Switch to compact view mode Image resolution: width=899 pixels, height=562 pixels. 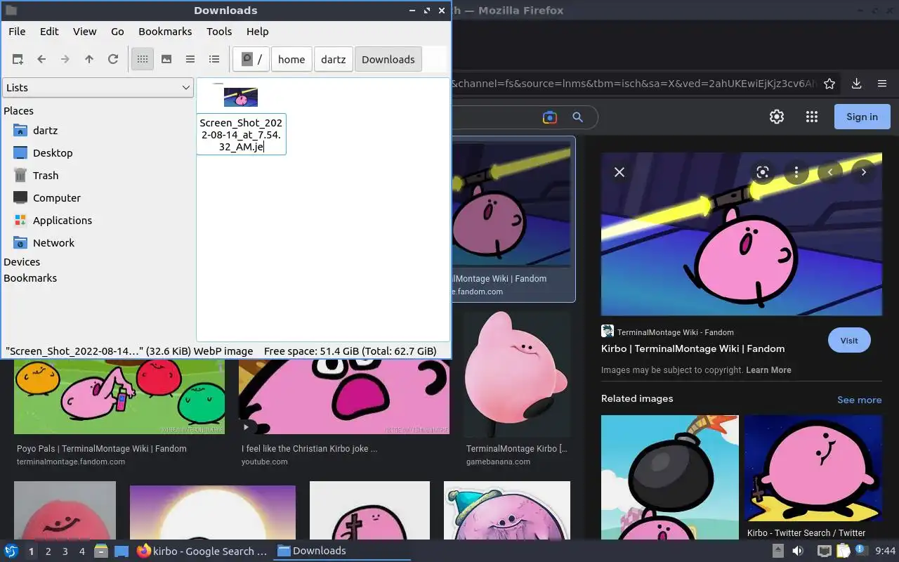click(x=190, y=59)
